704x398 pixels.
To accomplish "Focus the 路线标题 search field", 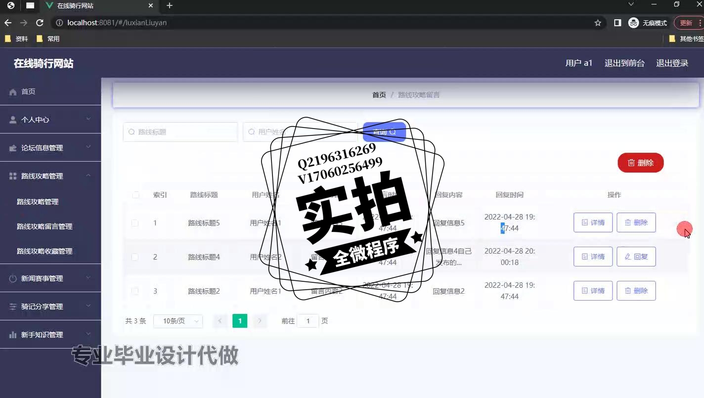I will click(180, 132).
